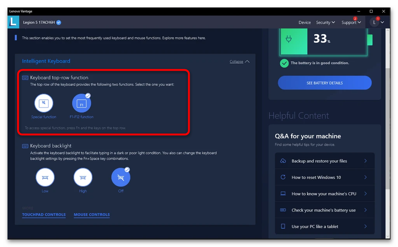Open Check your machine's battery use
Image resolution: width=398 pixels, height=247 pixels.
[324, 210]
